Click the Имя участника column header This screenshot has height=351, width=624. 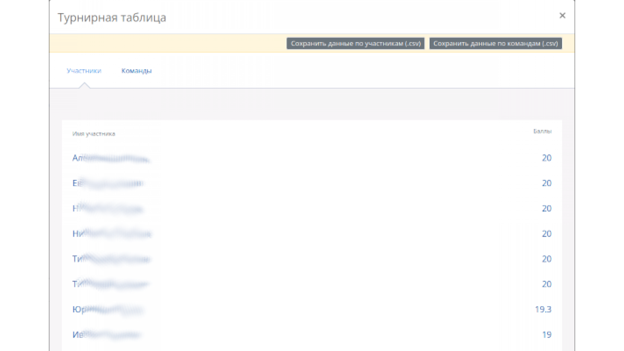(x=94, y=134)
